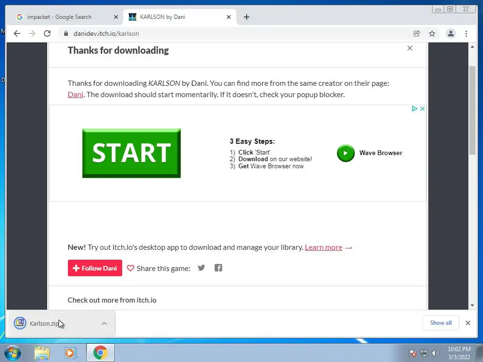Click the forward navigation arrow

point(32,33)
